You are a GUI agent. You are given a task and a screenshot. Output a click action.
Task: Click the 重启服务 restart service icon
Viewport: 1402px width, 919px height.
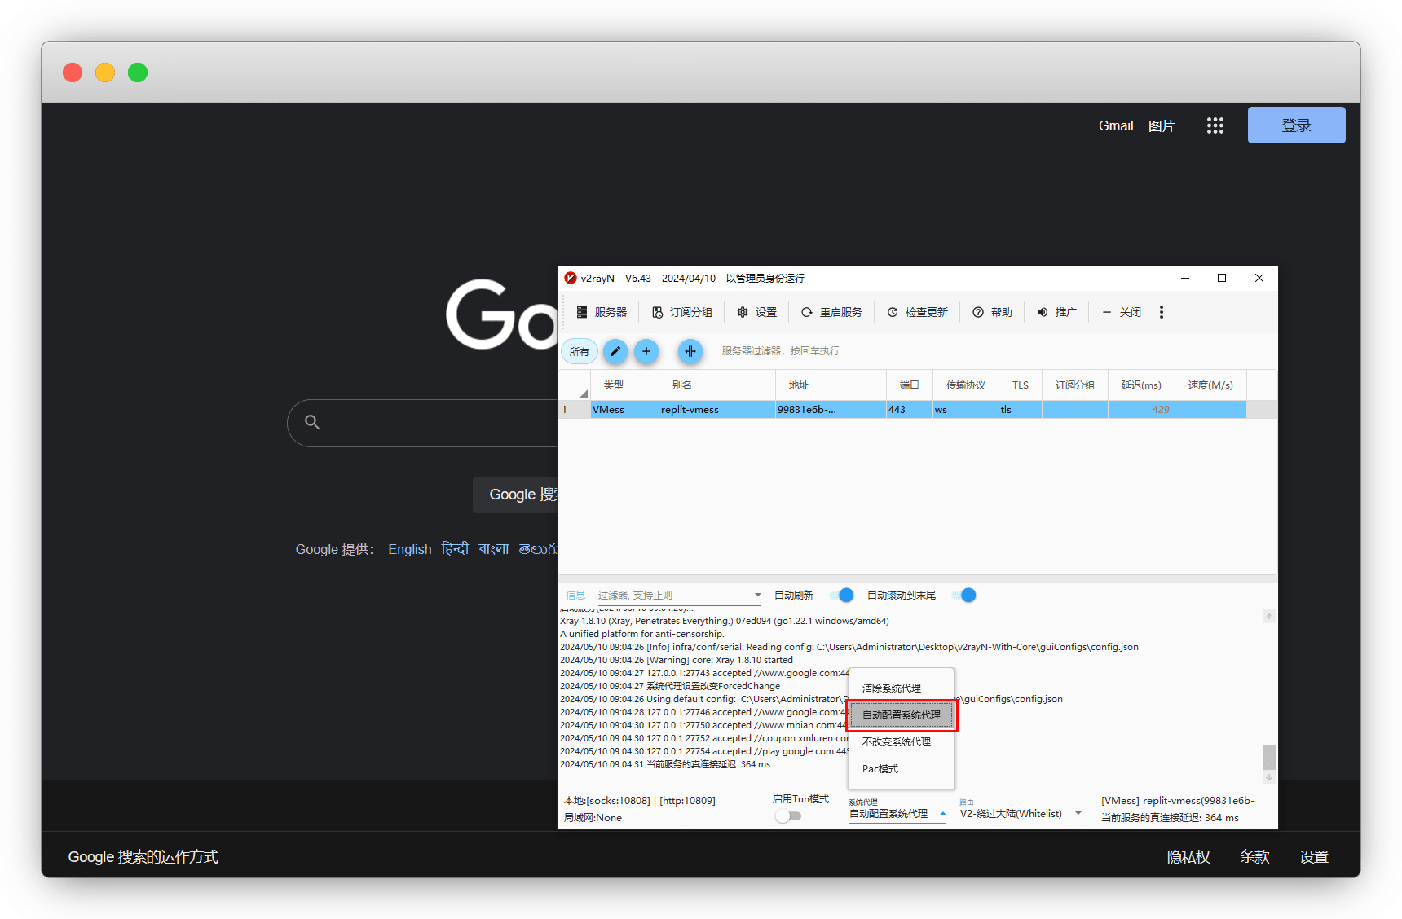(x=807, y=312)
